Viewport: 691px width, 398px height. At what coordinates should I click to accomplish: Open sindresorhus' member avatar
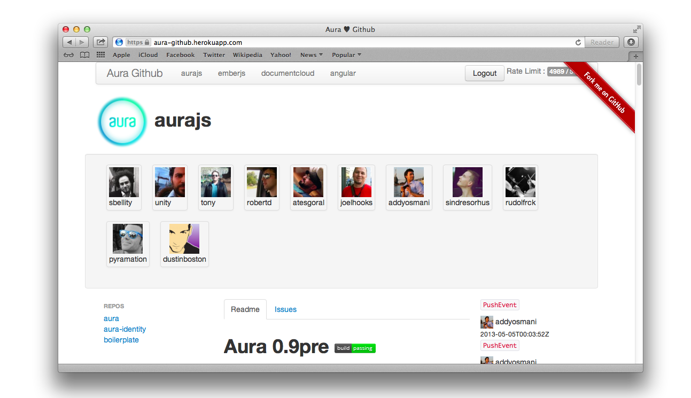pyautogui.click(x=468, y=182)
